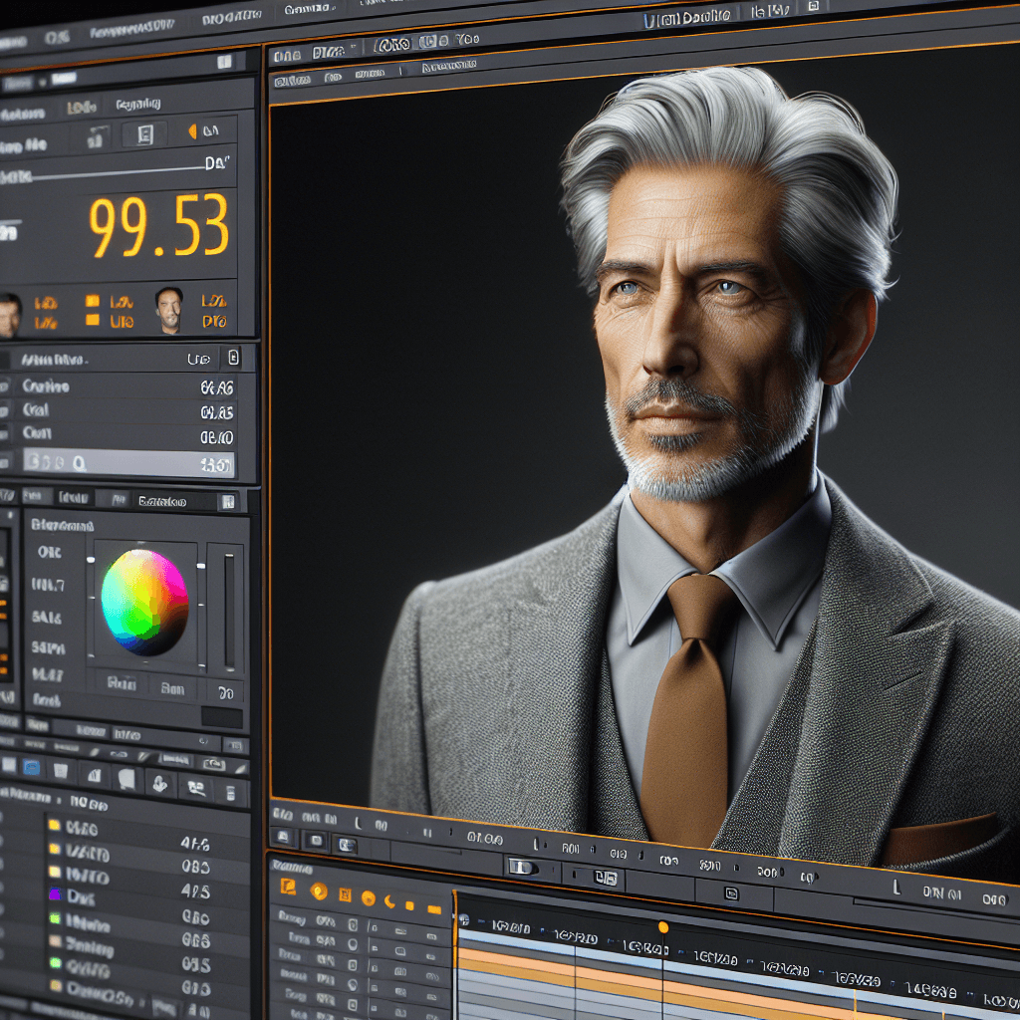Image resolution: width=1020 pixels, height=1020 pixels.
Task: Toggle the lower orange square beside the face thumbnail
Action: [x=92, y=320]
